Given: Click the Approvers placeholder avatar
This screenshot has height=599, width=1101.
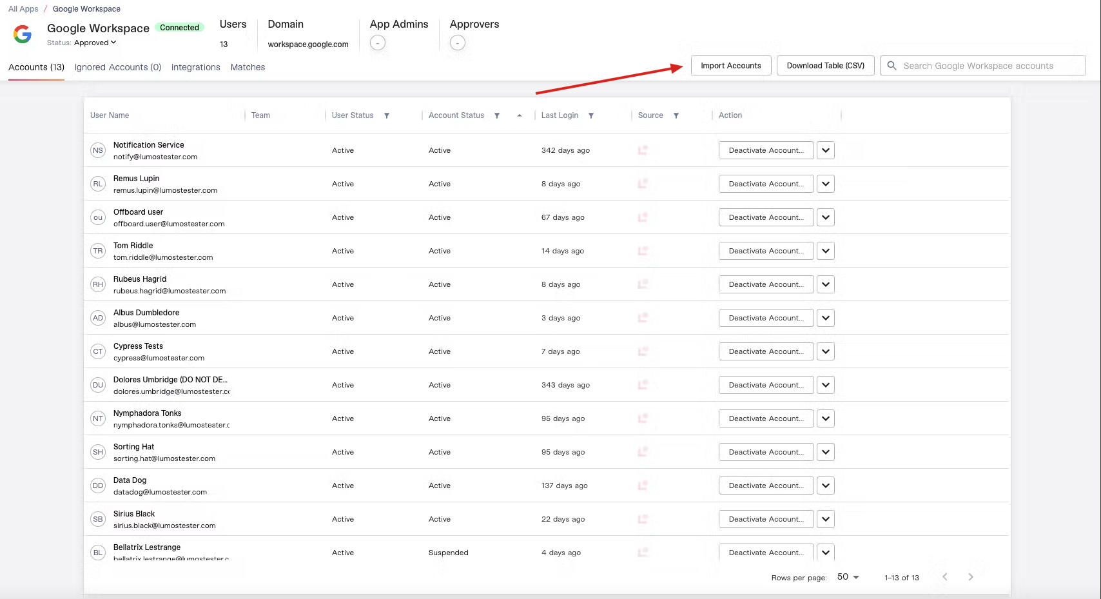Looking at the screenshot, I should 458,43.
